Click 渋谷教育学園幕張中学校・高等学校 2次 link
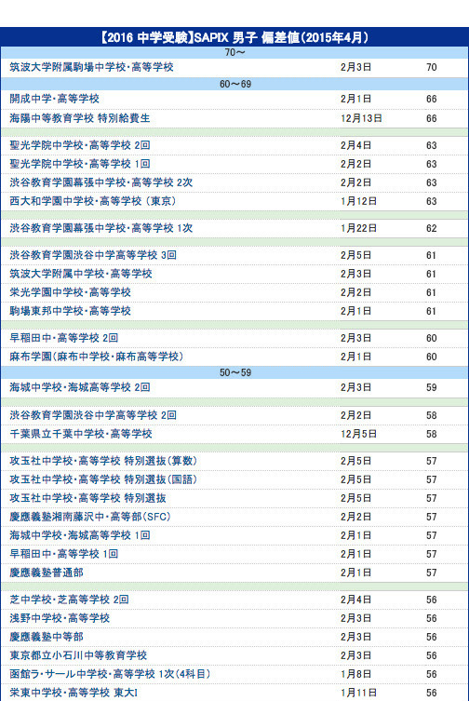The image size is (469, 701). 101,182
